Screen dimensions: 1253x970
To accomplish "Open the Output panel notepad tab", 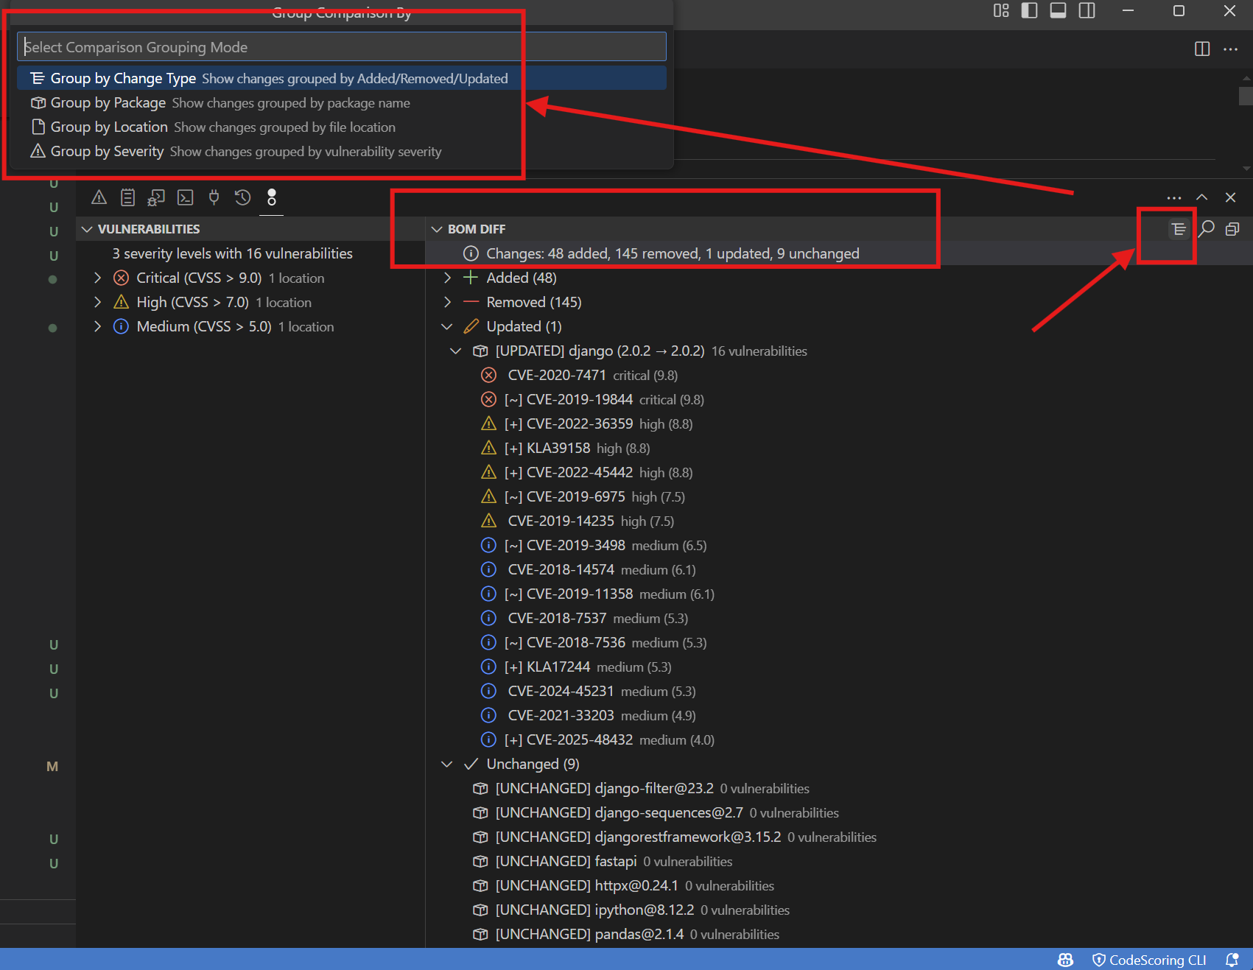I will (127, 197).
